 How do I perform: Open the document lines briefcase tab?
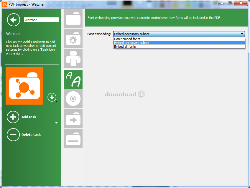(x=73, y=139)
